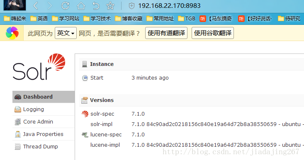Open the 嗨起来 bookmark folder

15,19
